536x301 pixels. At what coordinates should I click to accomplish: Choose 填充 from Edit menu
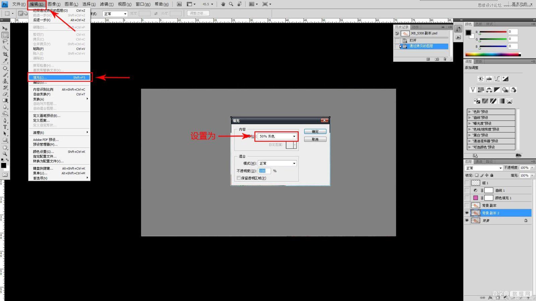pos(59,77)
